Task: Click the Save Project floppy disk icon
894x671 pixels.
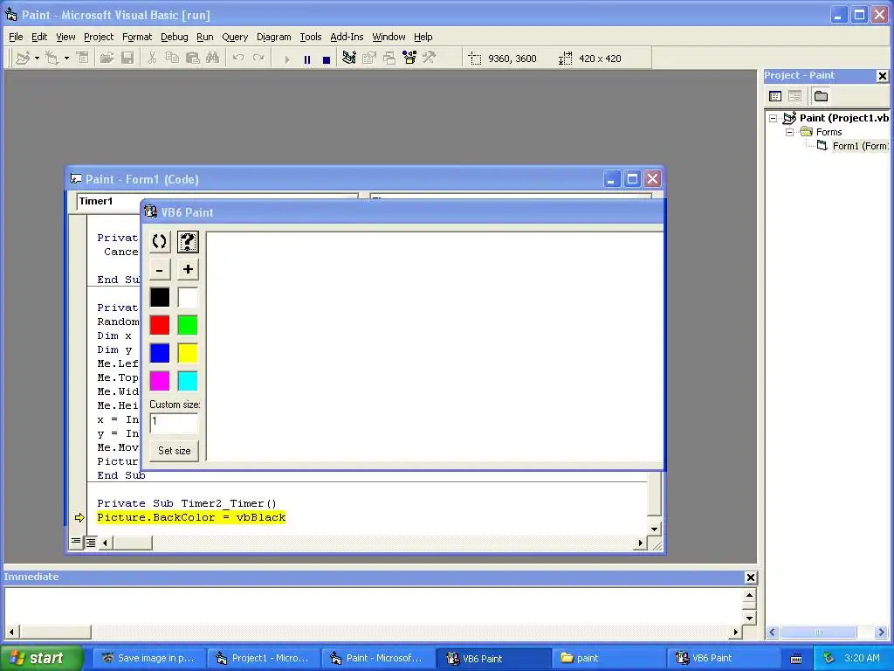Action: [127, 59]
